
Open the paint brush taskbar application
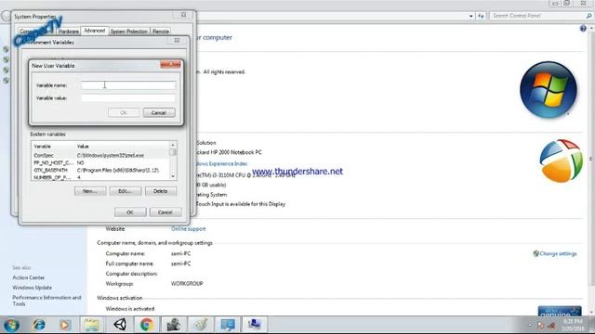tap(201, 325)
